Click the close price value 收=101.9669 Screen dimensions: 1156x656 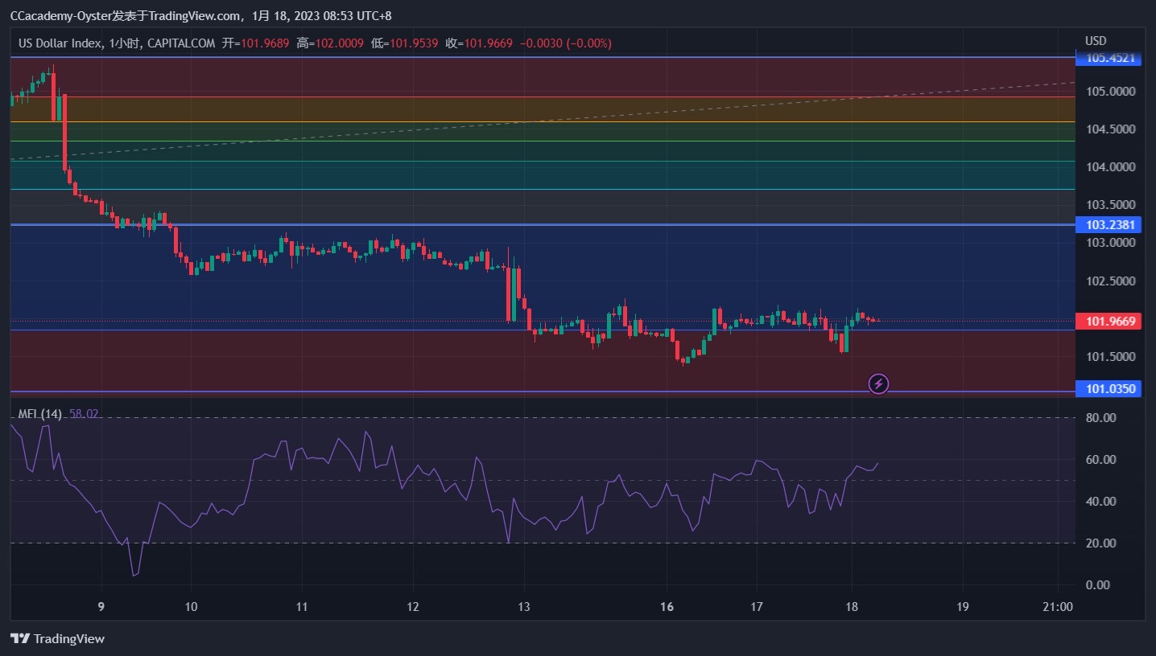pyautogui.click(x=479, y=43)
